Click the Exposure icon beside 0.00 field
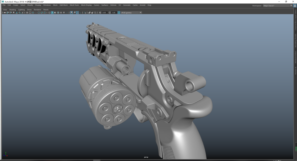Viewport: 297px width, 161px height. click(100, 13)
